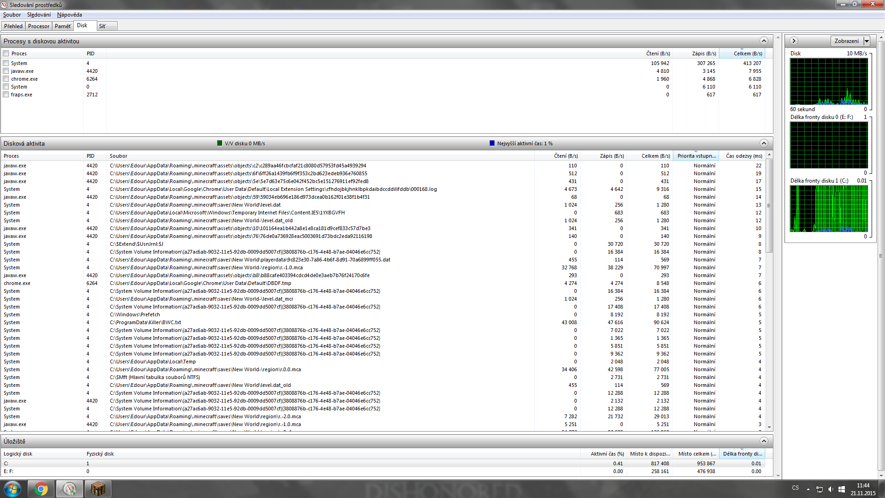Open the Zobrazení dropdown arrow
The height and width of the screenshot is (498, 885).
[867, 41]
